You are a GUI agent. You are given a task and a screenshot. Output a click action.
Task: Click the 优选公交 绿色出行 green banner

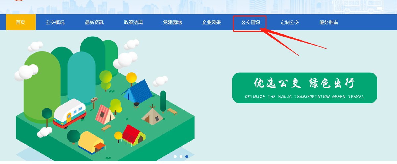click(304, 88)
